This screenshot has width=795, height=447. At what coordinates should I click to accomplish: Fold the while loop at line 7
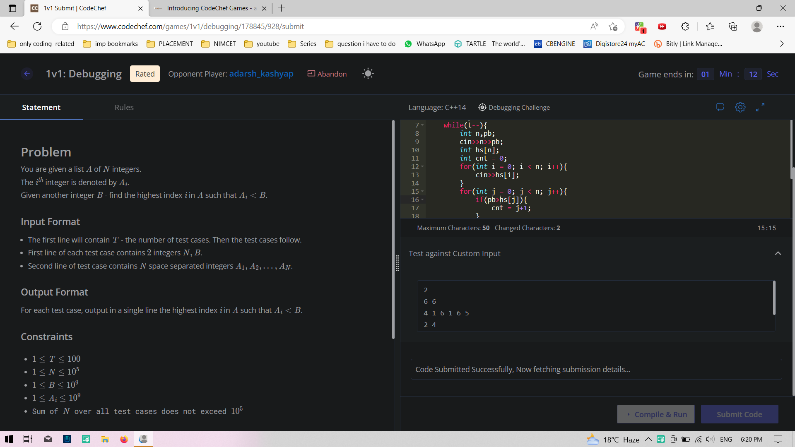[x=422, y=125]
